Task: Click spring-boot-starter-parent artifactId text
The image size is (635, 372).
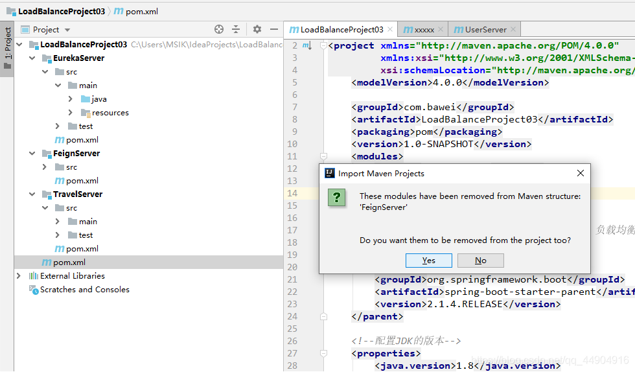Action: pos(520,292)
